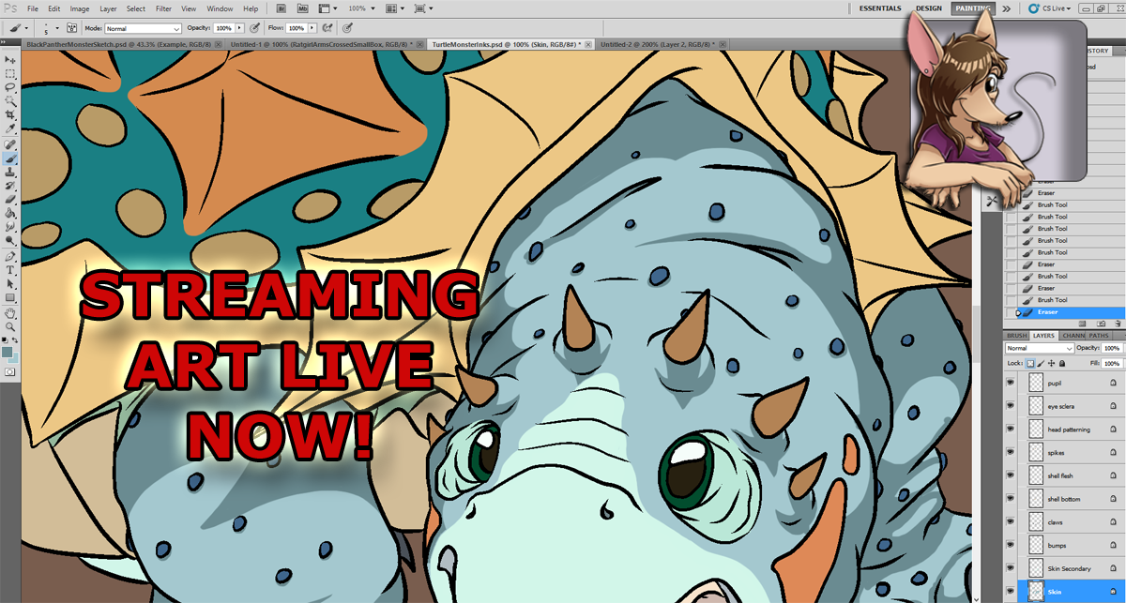1126x603 pixels.
Task: Select the Dodge tool
Action: pyautogui.click(x=10, y=241)
